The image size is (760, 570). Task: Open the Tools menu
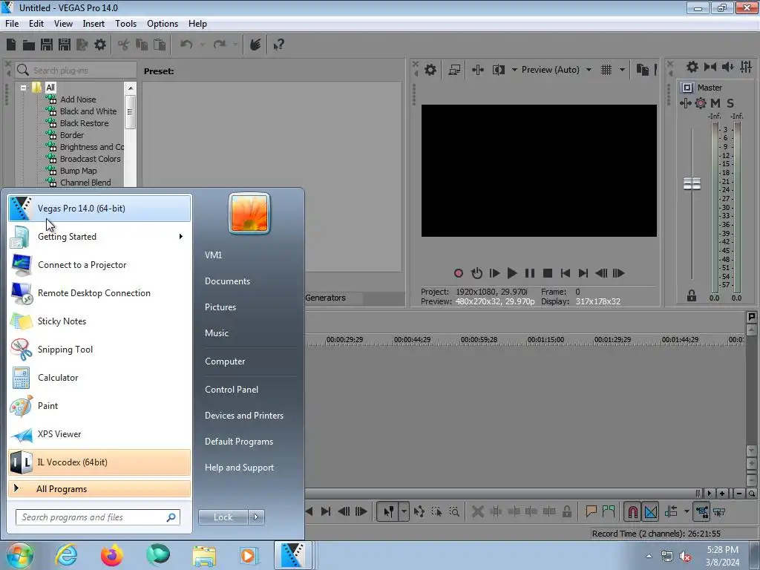click(x=125, y=24)
